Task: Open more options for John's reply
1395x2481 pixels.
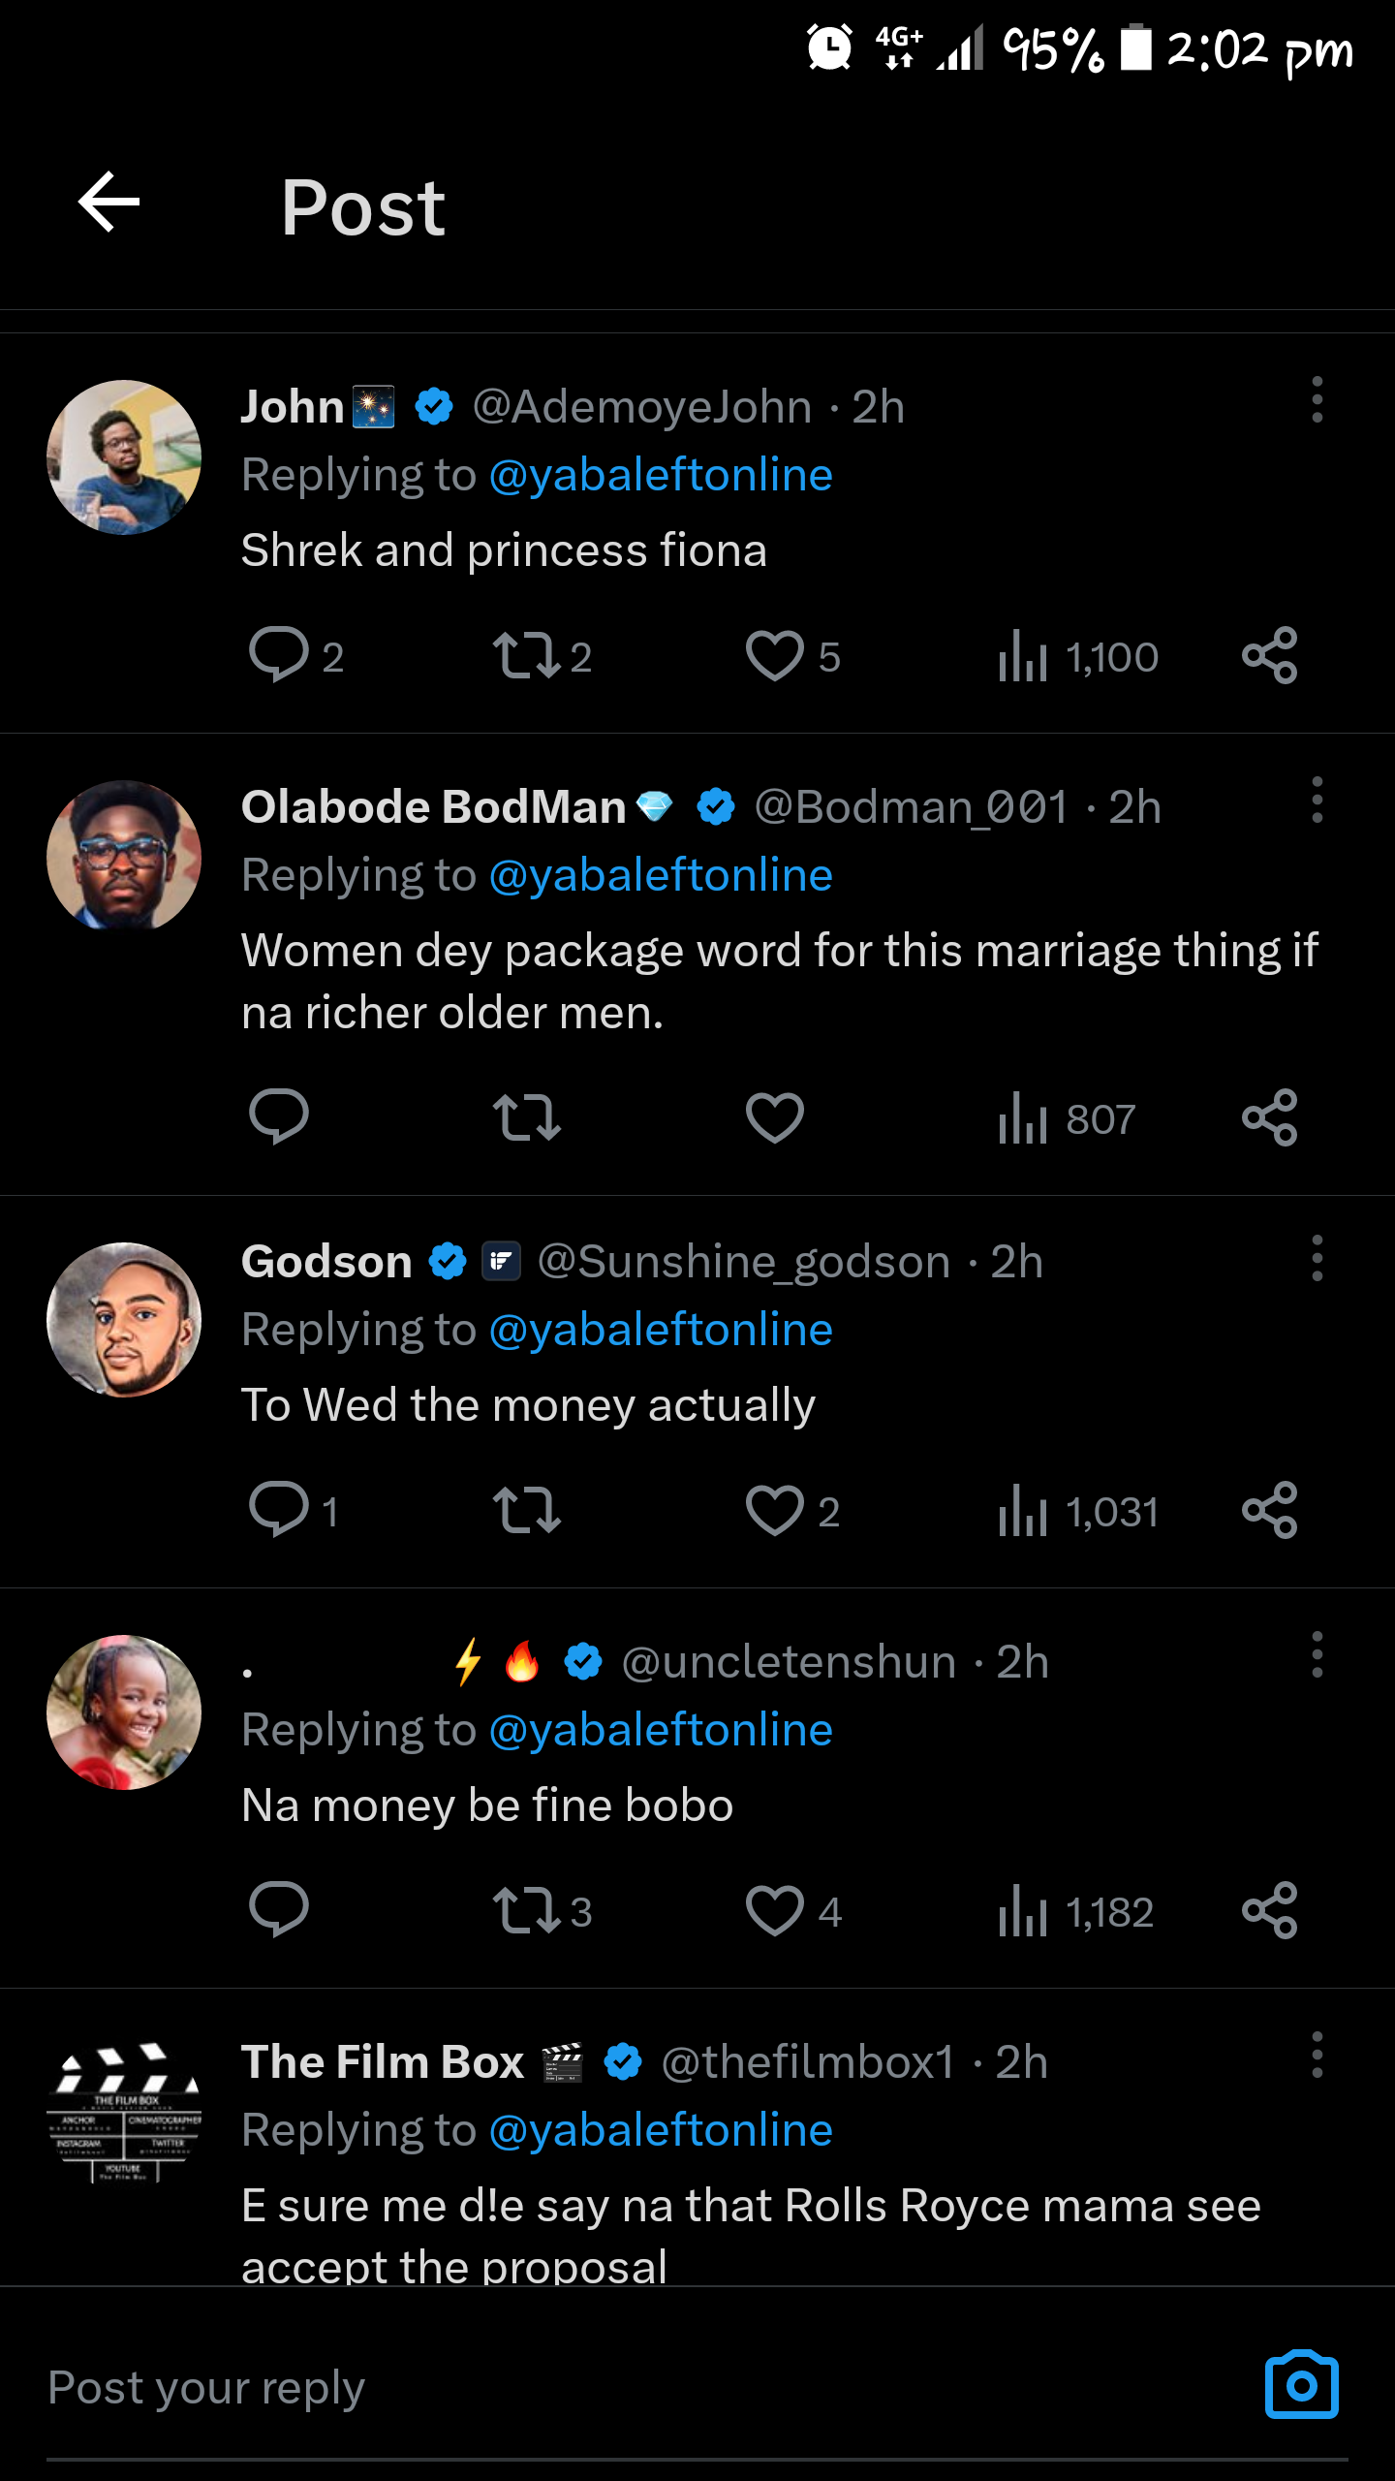Action: 1317,400
